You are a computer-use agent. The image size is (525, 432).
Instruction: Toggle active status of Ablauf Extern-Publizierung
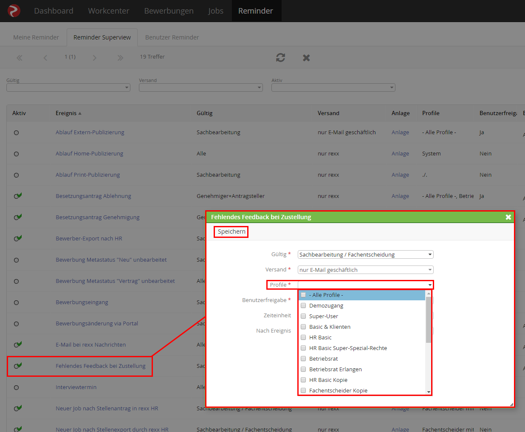(x=16, y=133)
